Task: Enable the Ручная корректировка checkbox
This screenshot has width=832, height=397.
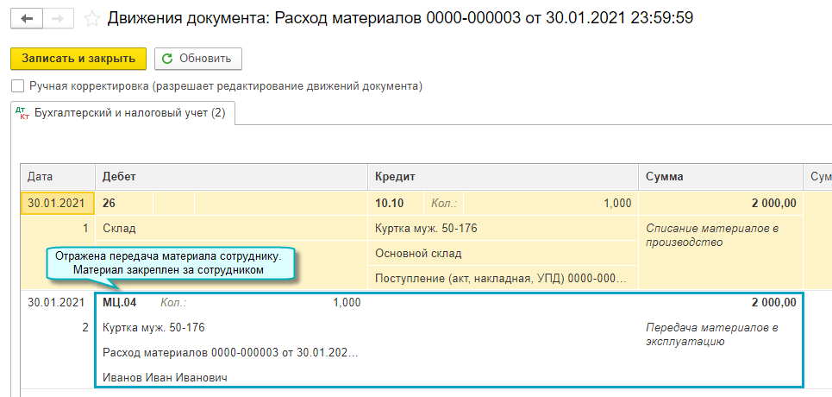Action: (x=17, y=86)
